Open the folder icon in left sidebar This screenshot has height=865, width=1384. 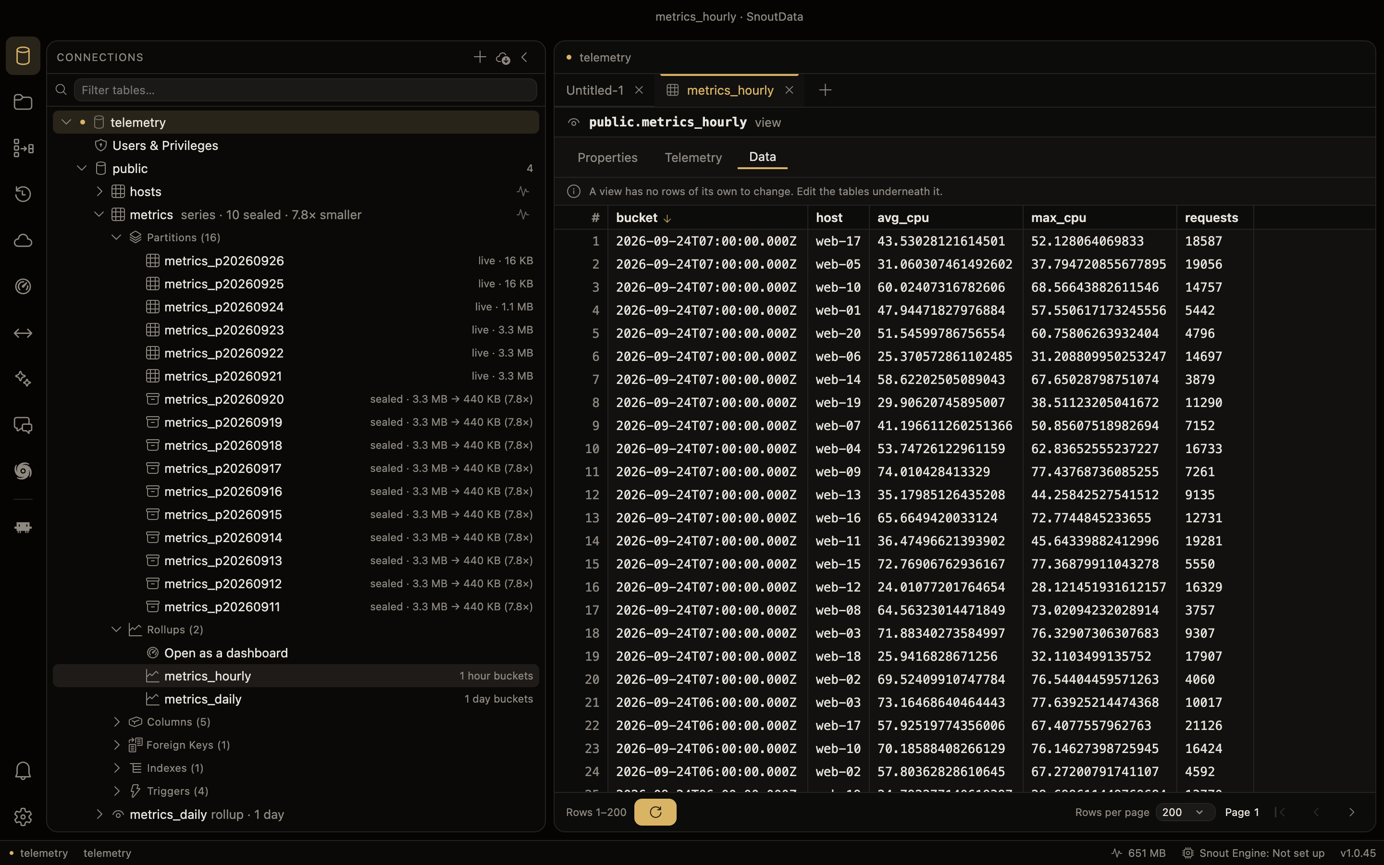(x=23, y=102)
